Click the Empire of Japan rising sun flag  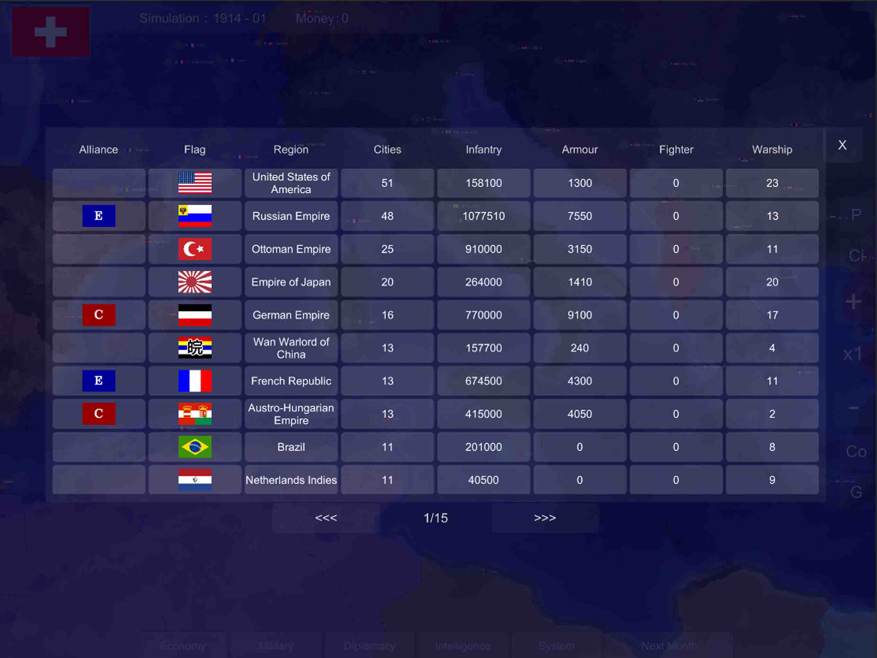tap(195, 282)
